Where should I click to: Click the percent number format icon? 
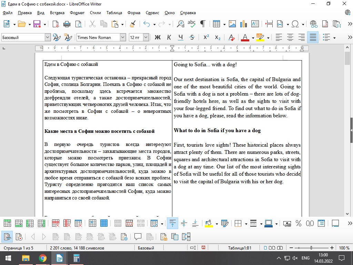point(299,223)
